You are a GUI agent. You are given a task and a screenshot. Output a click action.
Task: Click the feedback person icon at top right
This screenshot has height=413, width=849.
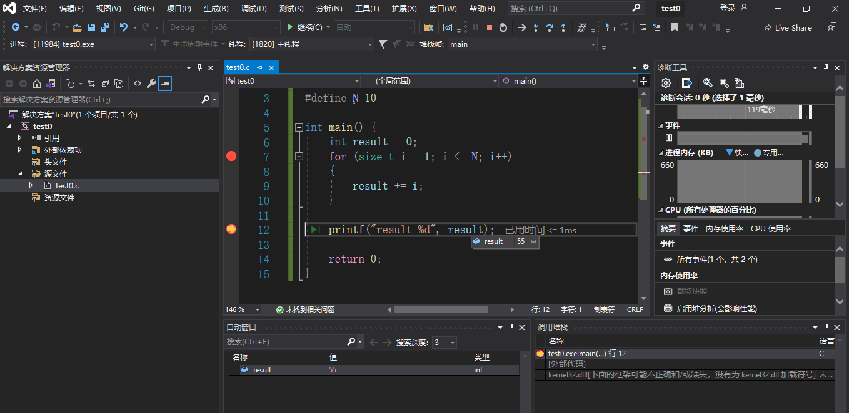(831, 27)
